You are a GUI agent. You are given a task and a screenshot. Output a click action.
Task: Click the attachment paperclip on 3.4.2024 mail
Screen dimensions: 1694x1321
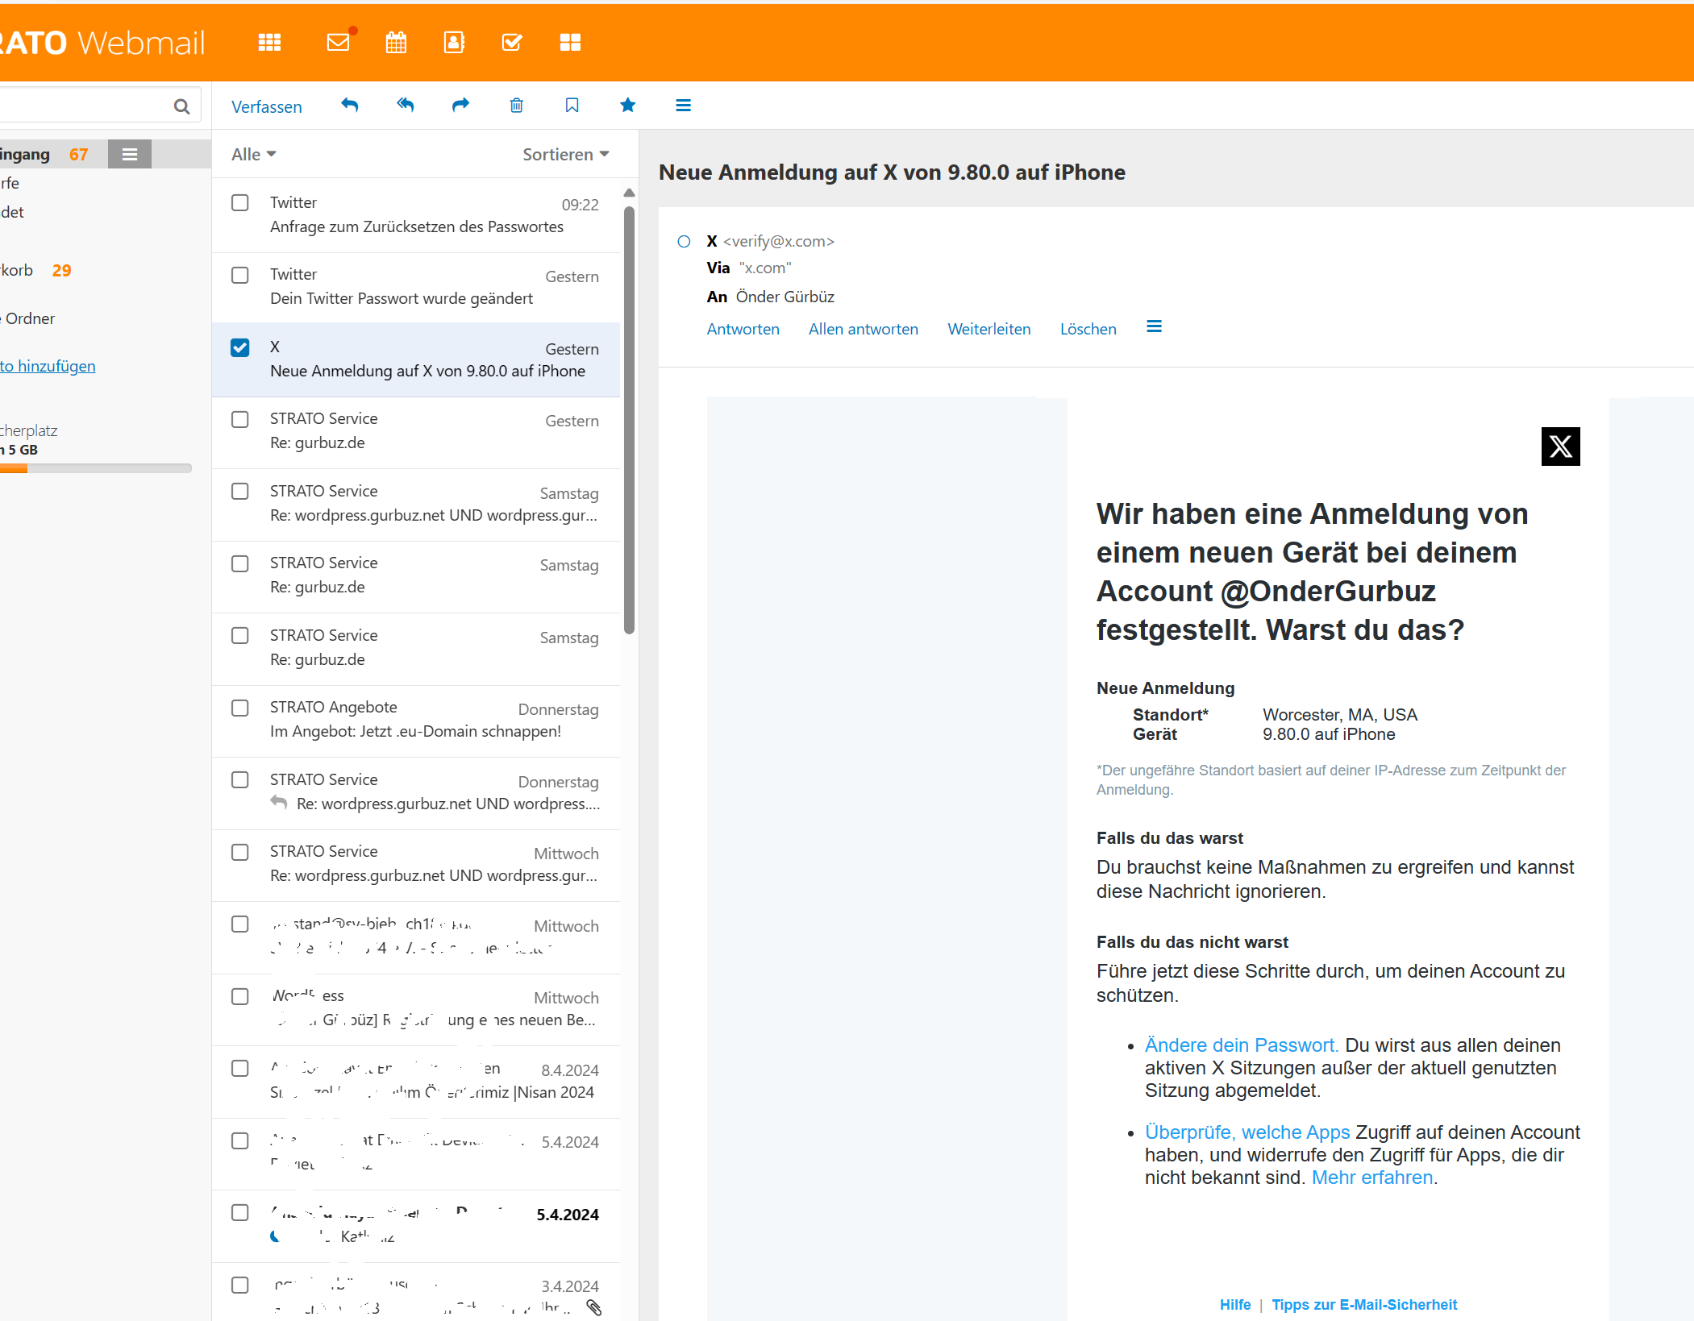(x=594, y=1307)
